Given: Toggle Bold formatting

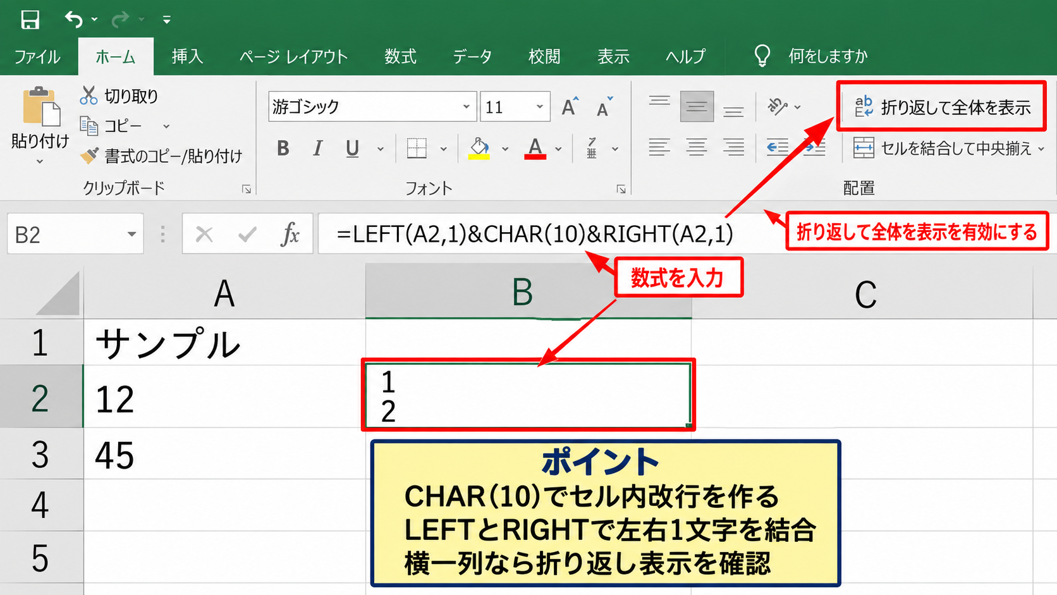Looking at the screenshot, I should click(283, 149).
